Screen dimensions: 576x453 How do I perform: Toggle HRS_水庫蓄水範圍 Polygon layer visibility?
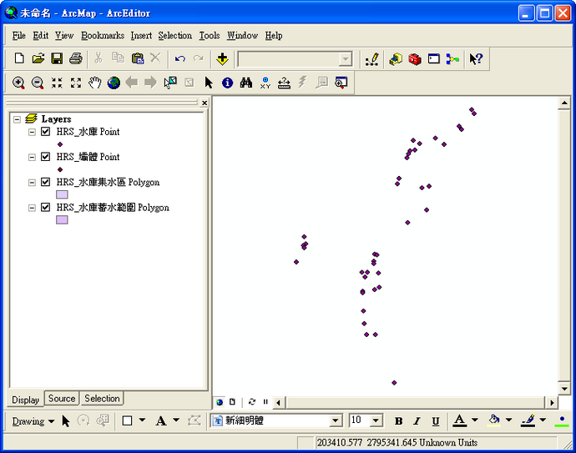pyautogui.click(x=46, y=207)
